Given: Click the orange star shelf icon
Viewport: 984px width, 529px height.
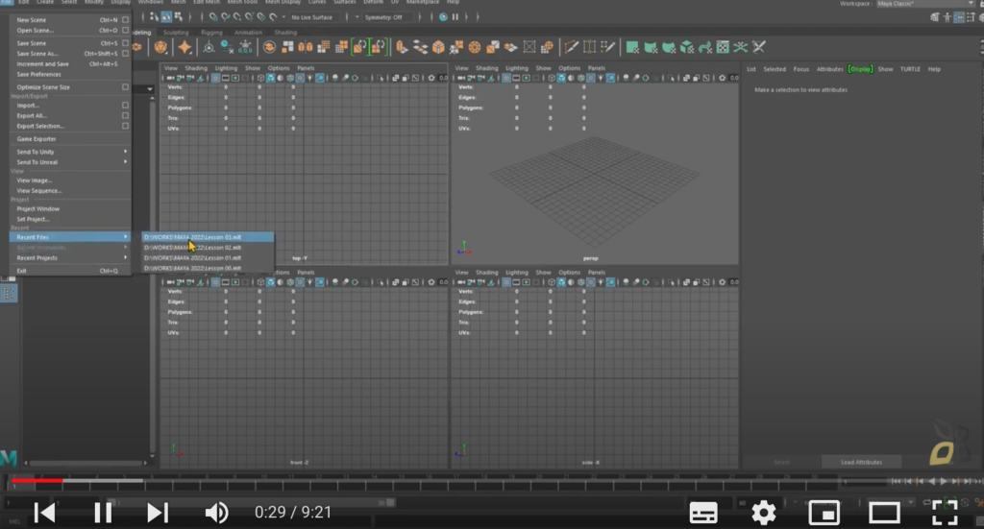Looking at the screenshot, I should (184, 47).
